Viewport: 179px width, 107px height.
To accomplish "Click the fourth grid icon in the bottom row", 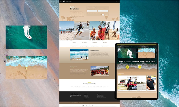I will [x=93, y=105].
